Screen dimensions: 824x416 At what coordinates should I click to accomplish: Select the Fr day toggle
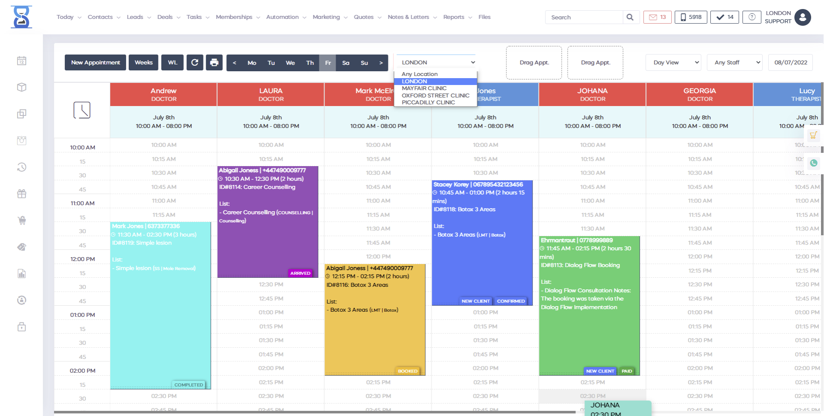tap(328, 63)
